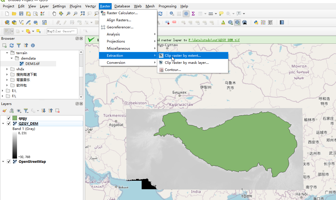Save the project with floppy icon

(x=21, y=14)
